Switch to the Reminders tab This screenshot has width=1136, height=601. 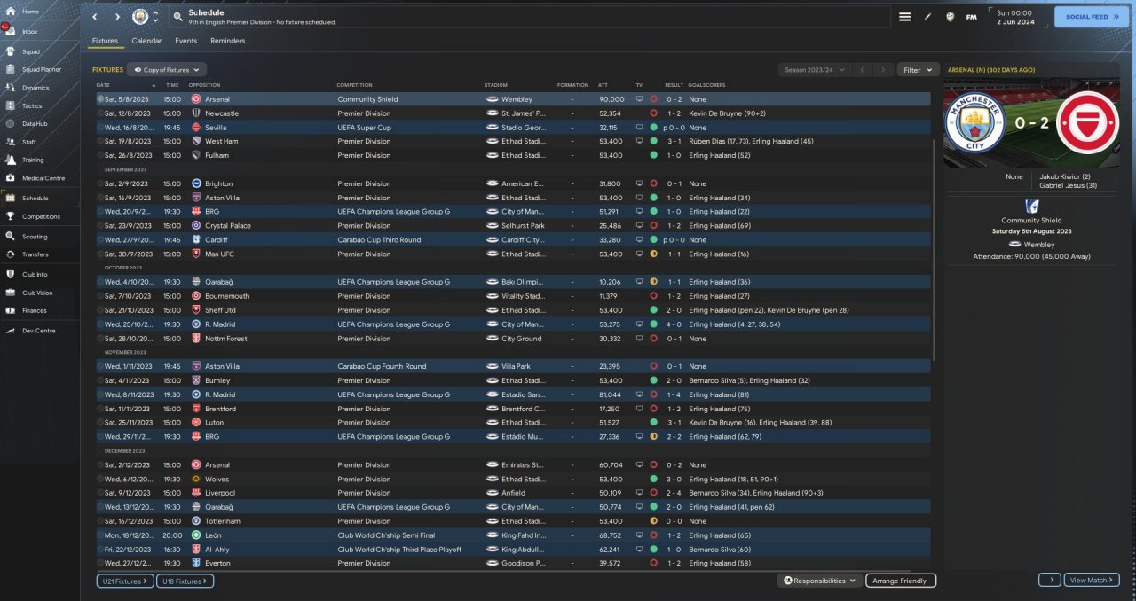click(x=227, y=41)
